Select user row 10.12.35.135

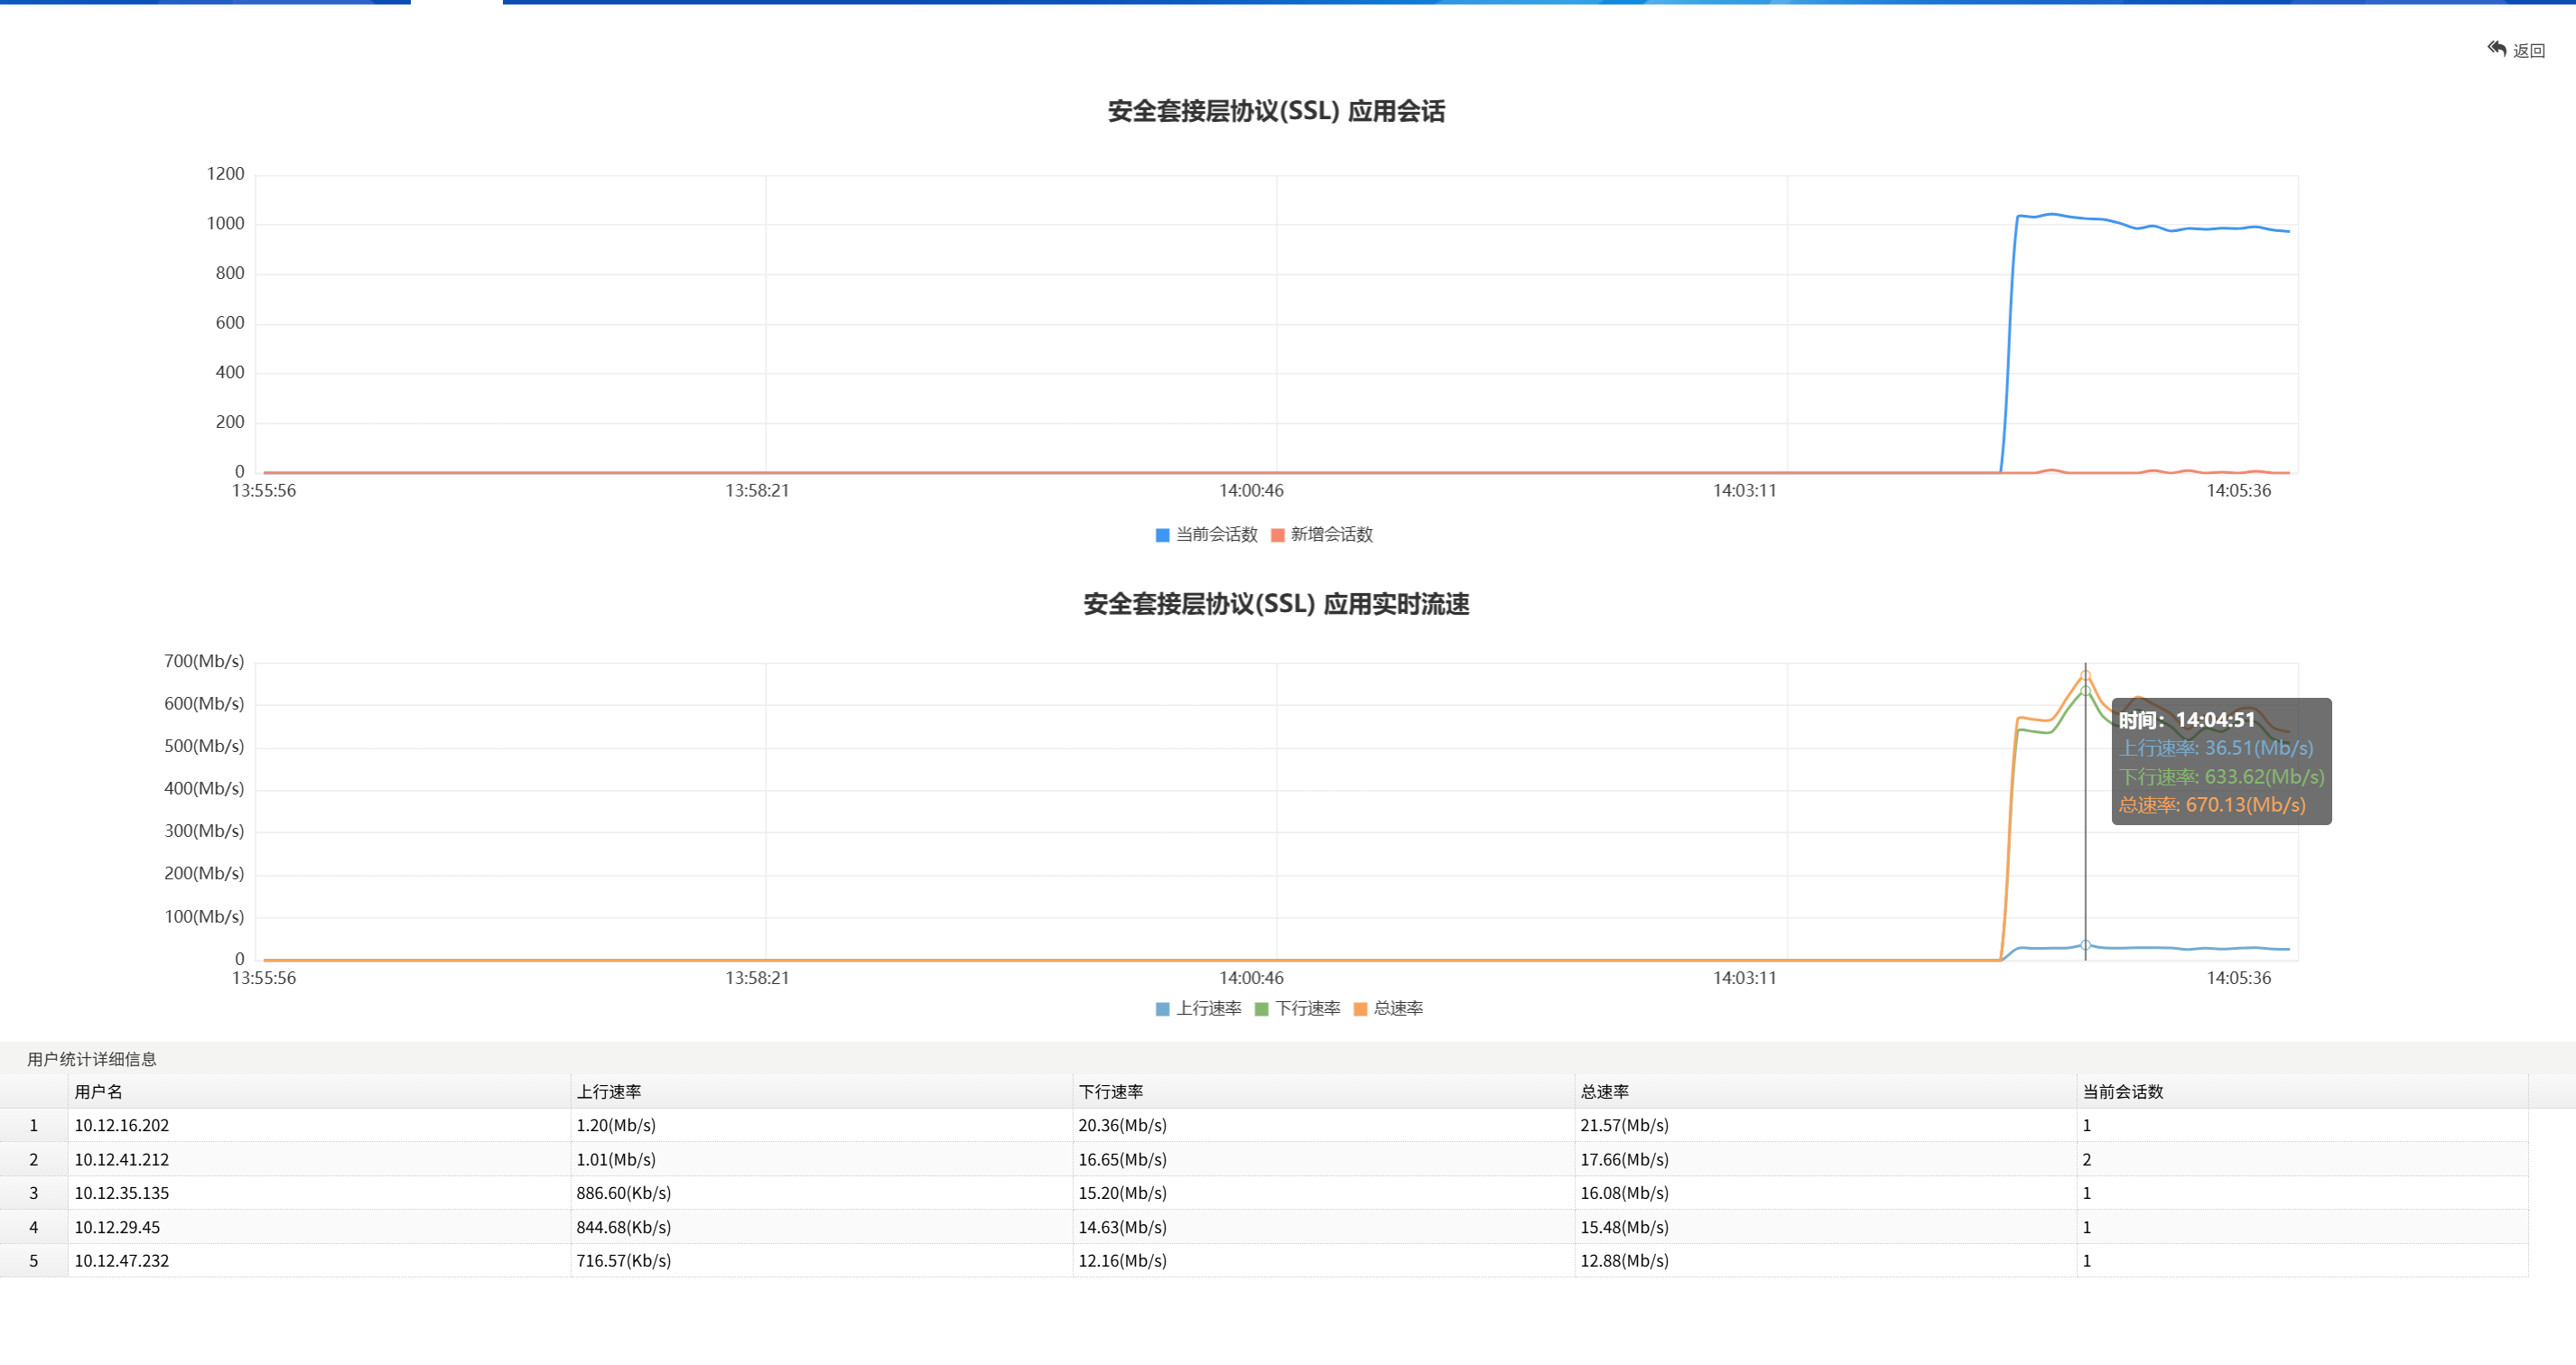tap(121, 1193)
